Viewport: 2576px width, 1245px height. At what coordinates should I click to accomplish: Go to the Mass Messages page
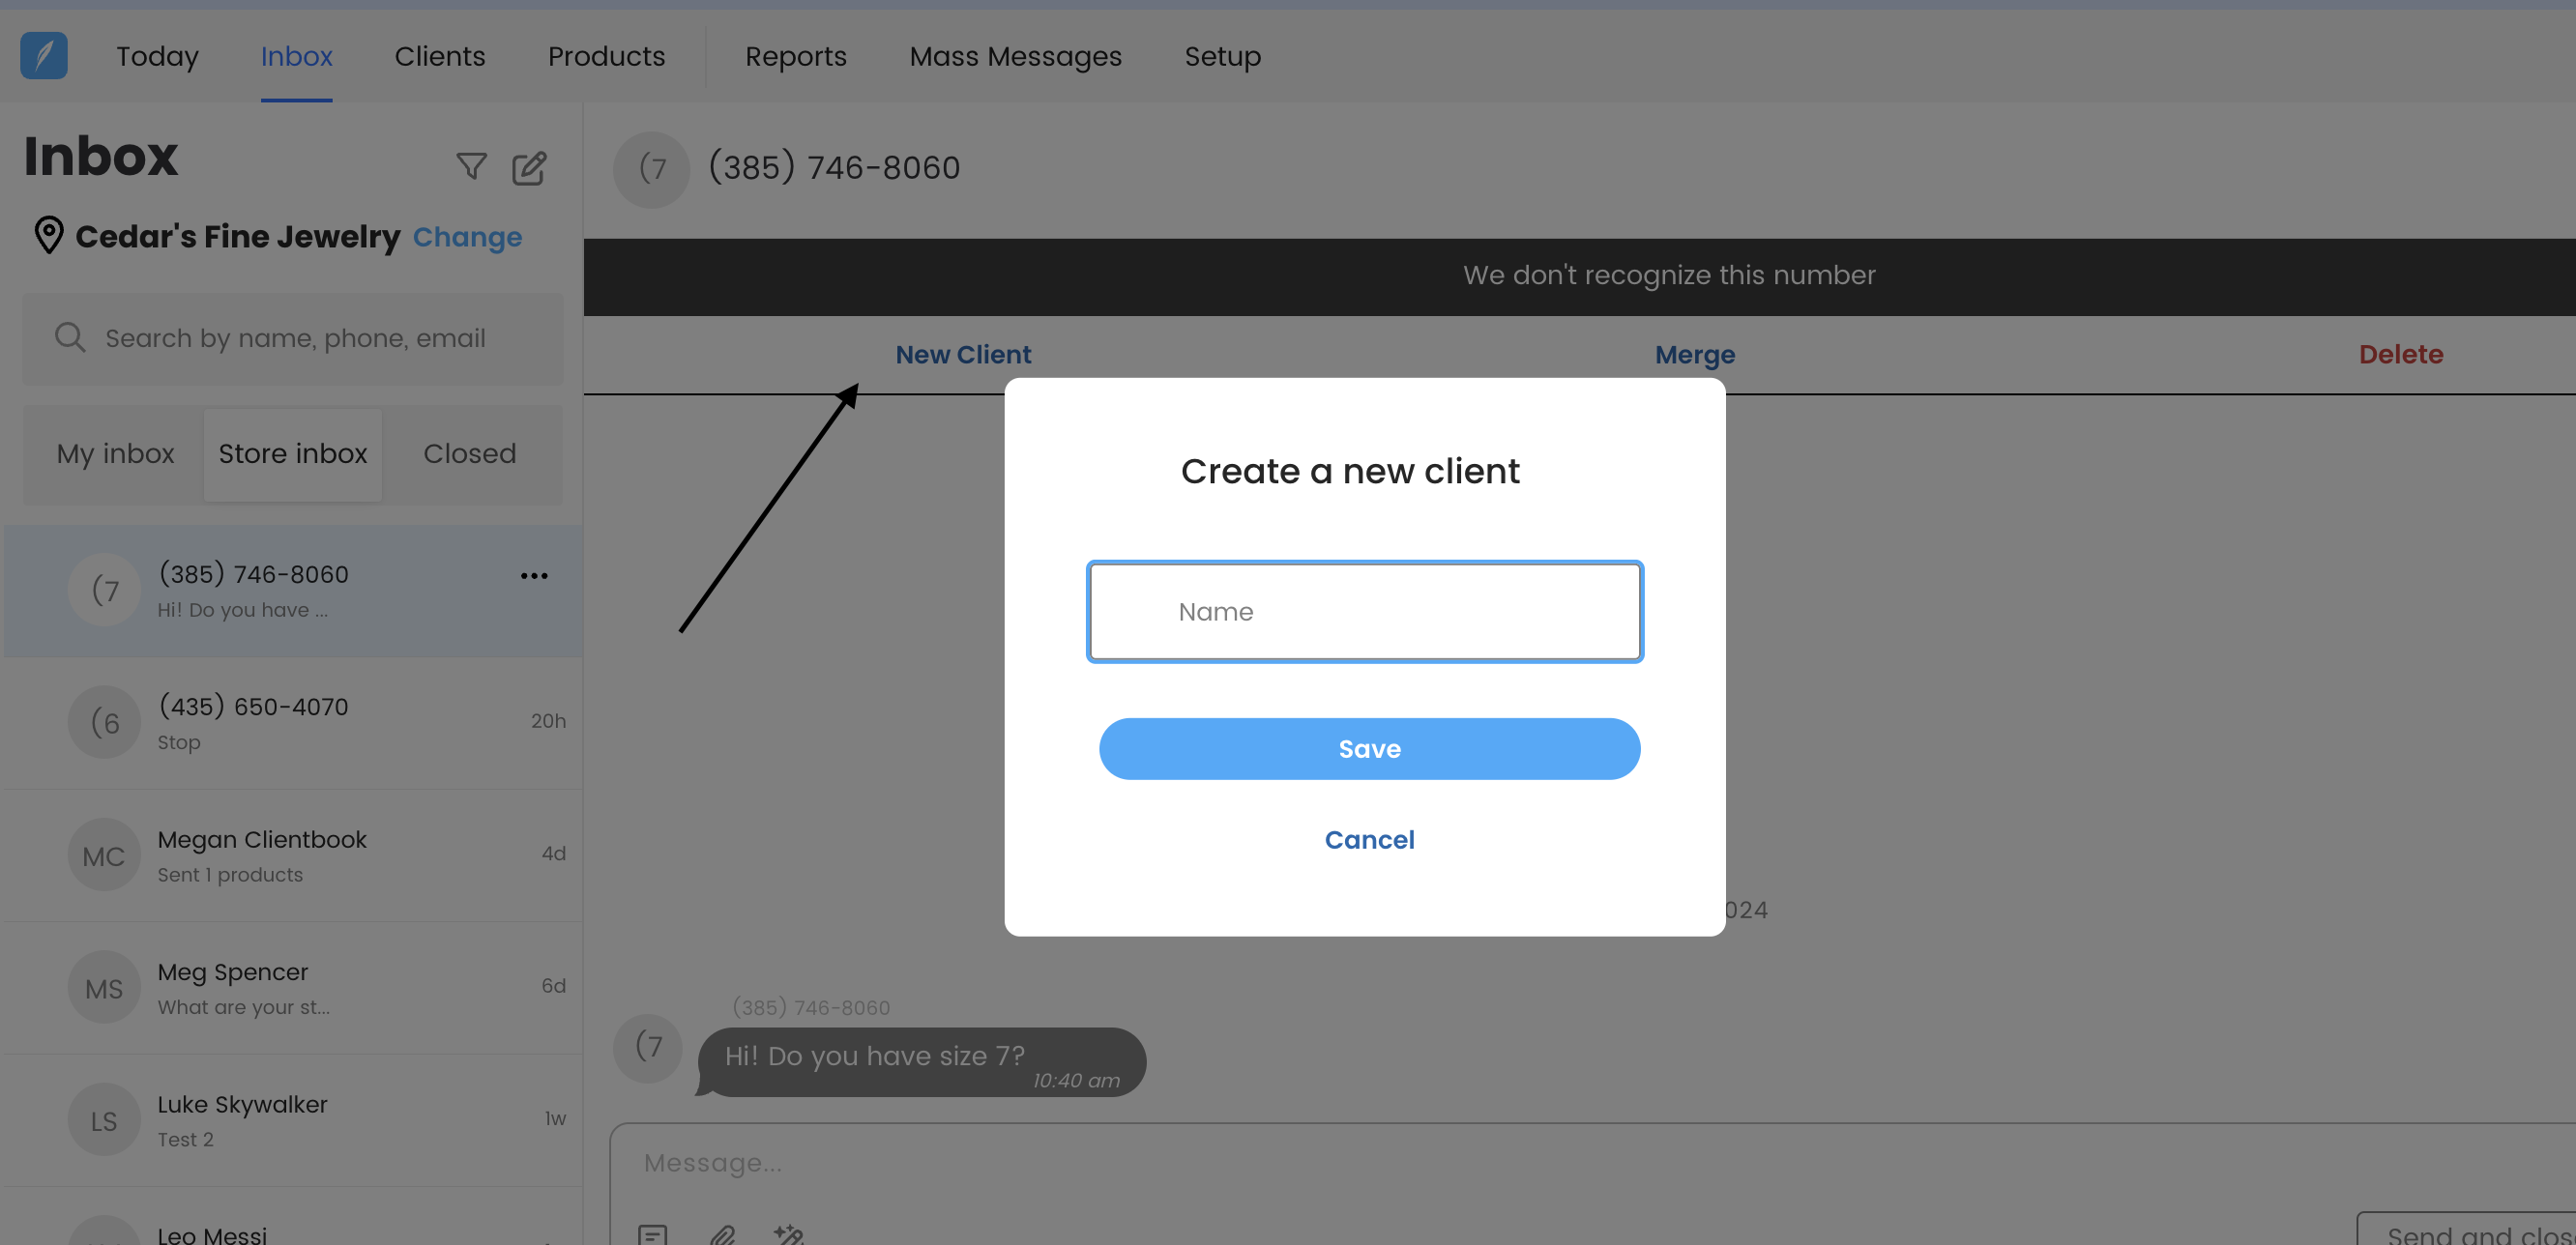click(1015, 57)
